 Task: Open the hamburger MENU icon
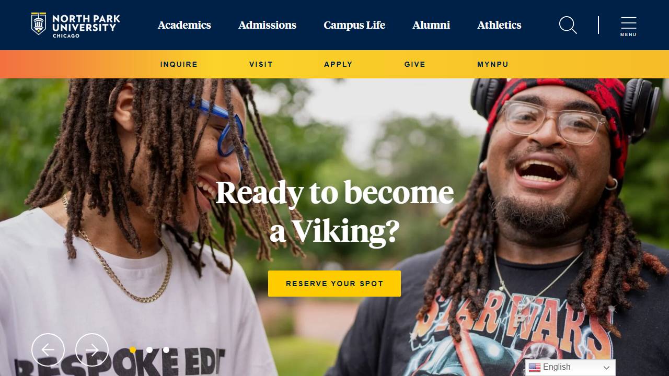tap(628, 26)
